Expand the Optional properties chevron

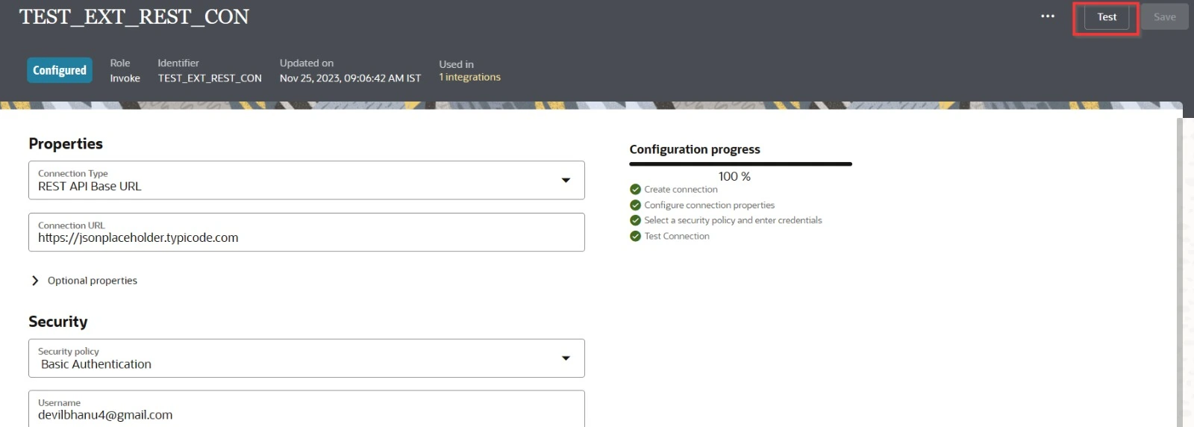click(35, 281)
